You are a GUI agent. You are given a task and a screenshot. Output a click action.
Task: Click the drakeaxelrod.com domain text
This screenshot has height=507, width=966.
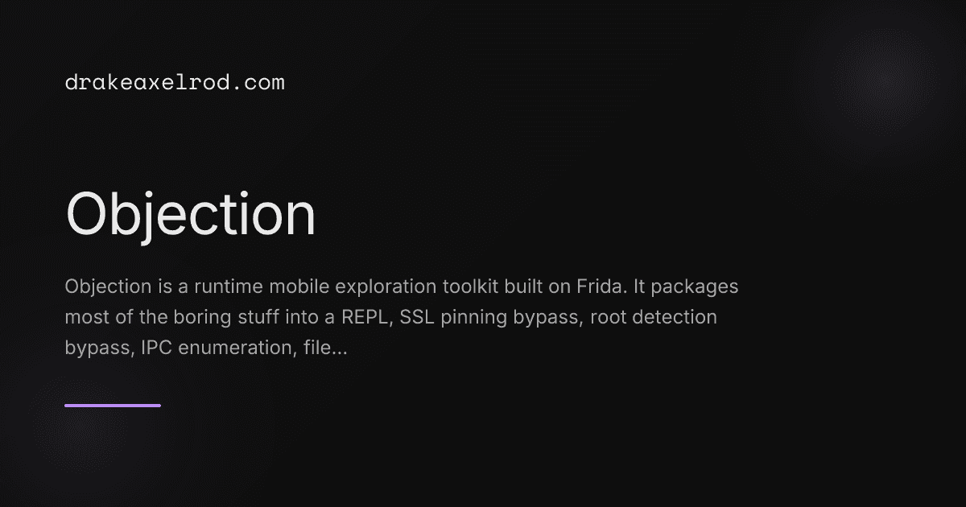[x=175, y=82]
